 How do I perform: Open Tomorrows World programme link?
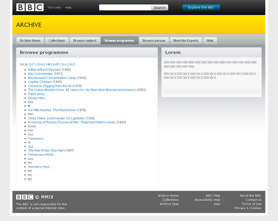tap(42, 154)
